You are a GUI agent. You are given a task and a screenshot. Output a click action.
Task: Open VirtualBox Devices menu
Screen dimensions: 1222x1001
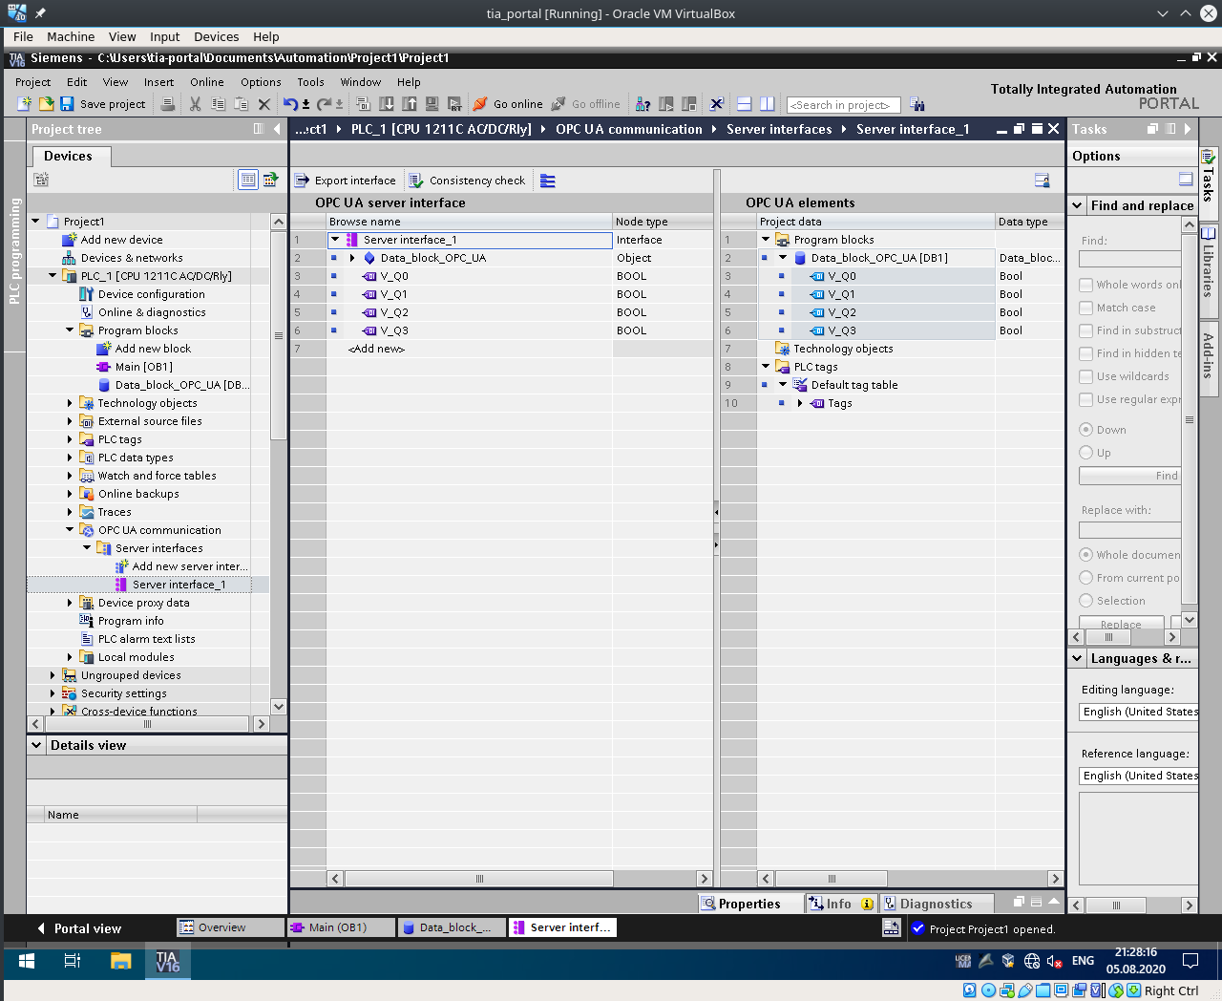tap(216, 36)
